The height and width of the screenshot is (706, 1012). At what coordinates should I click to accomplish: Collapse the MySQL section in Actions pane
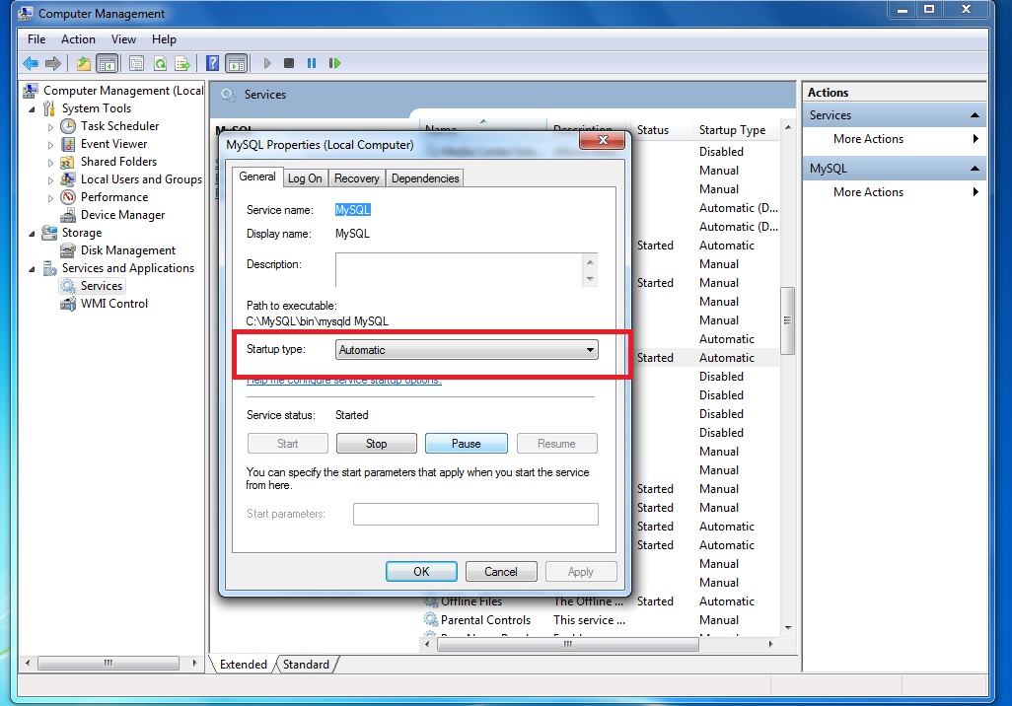pos(975,169)
